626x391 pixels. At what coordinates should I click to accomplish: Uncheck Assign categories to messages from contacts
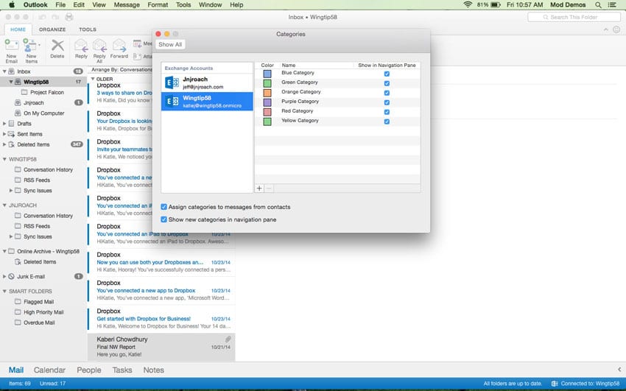pos(164,207)
